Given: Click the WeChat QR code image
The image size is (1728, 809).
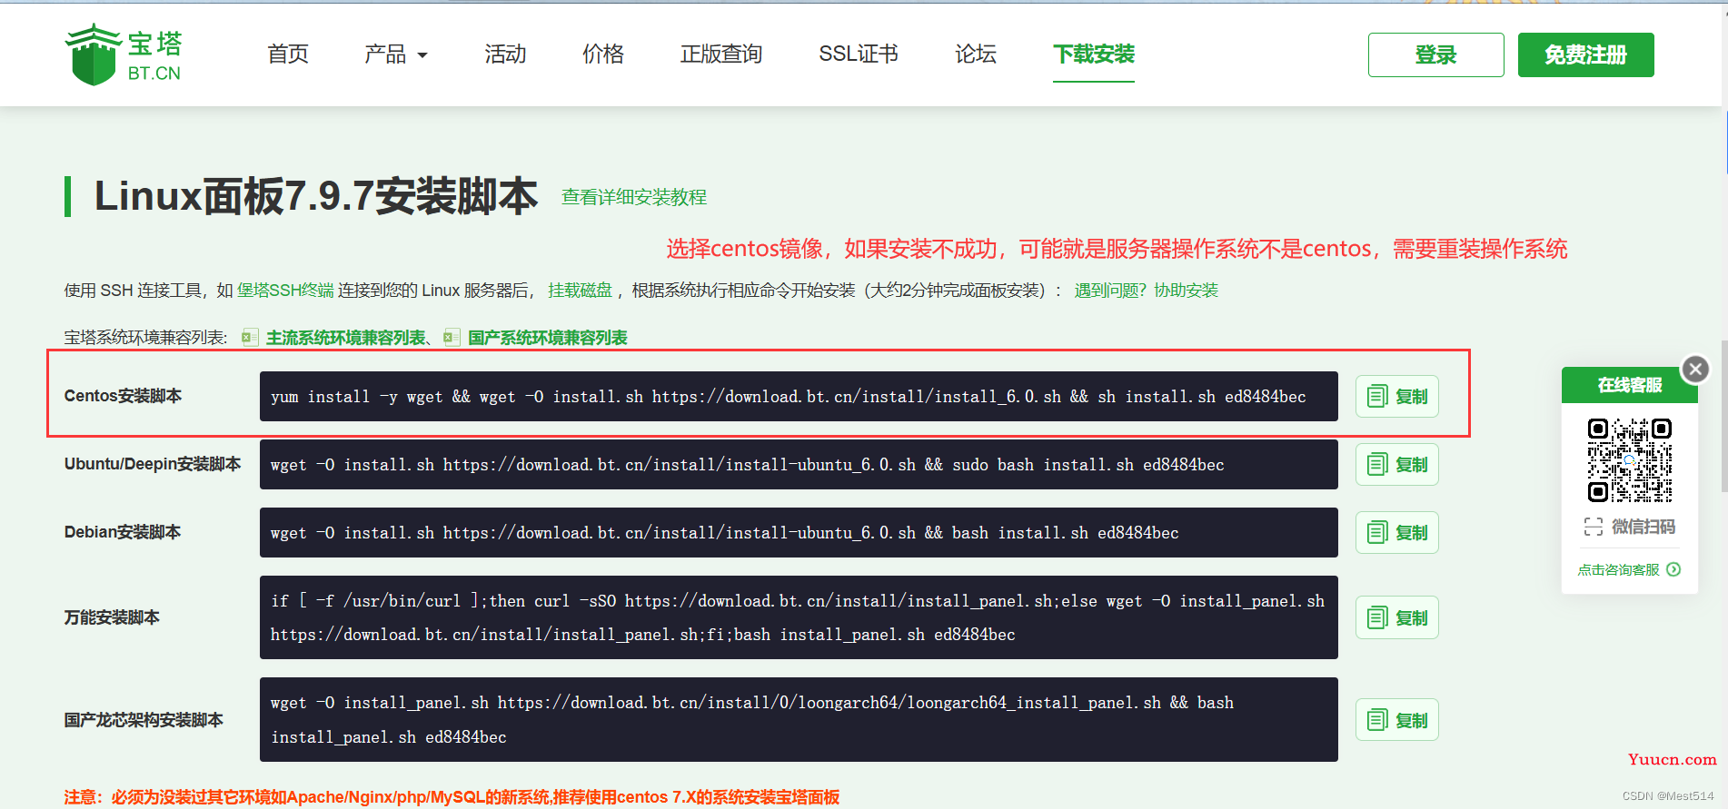Looking at the screenshot, I should 1630,460.
